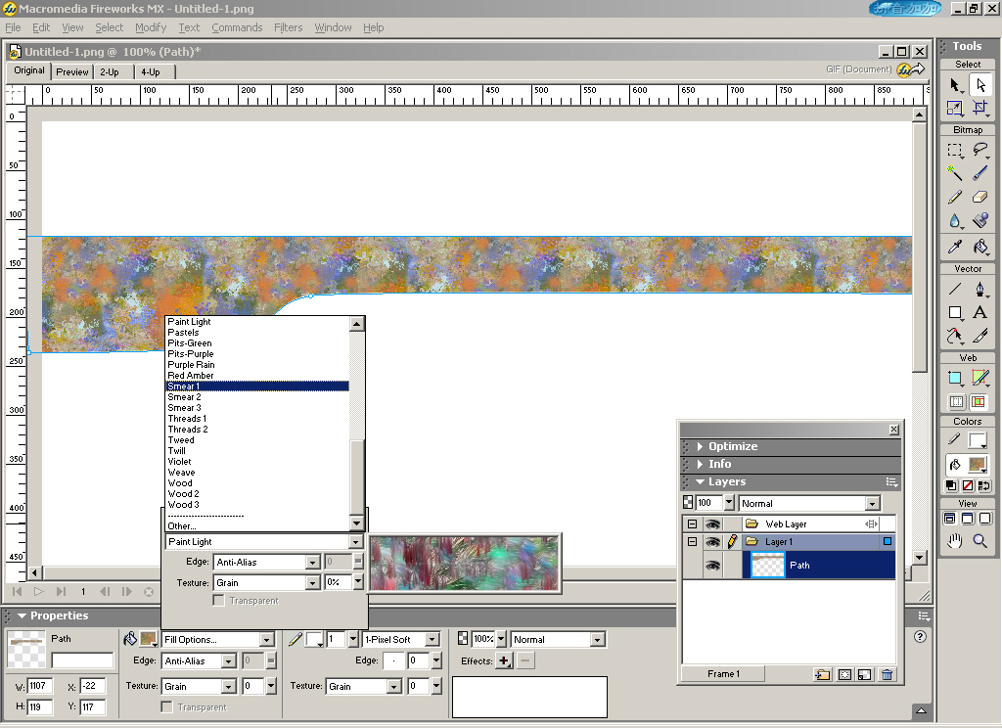The width and height of the screenshot is (1002, 728).
Task: Select the Zoom tool
Action: 980,541
